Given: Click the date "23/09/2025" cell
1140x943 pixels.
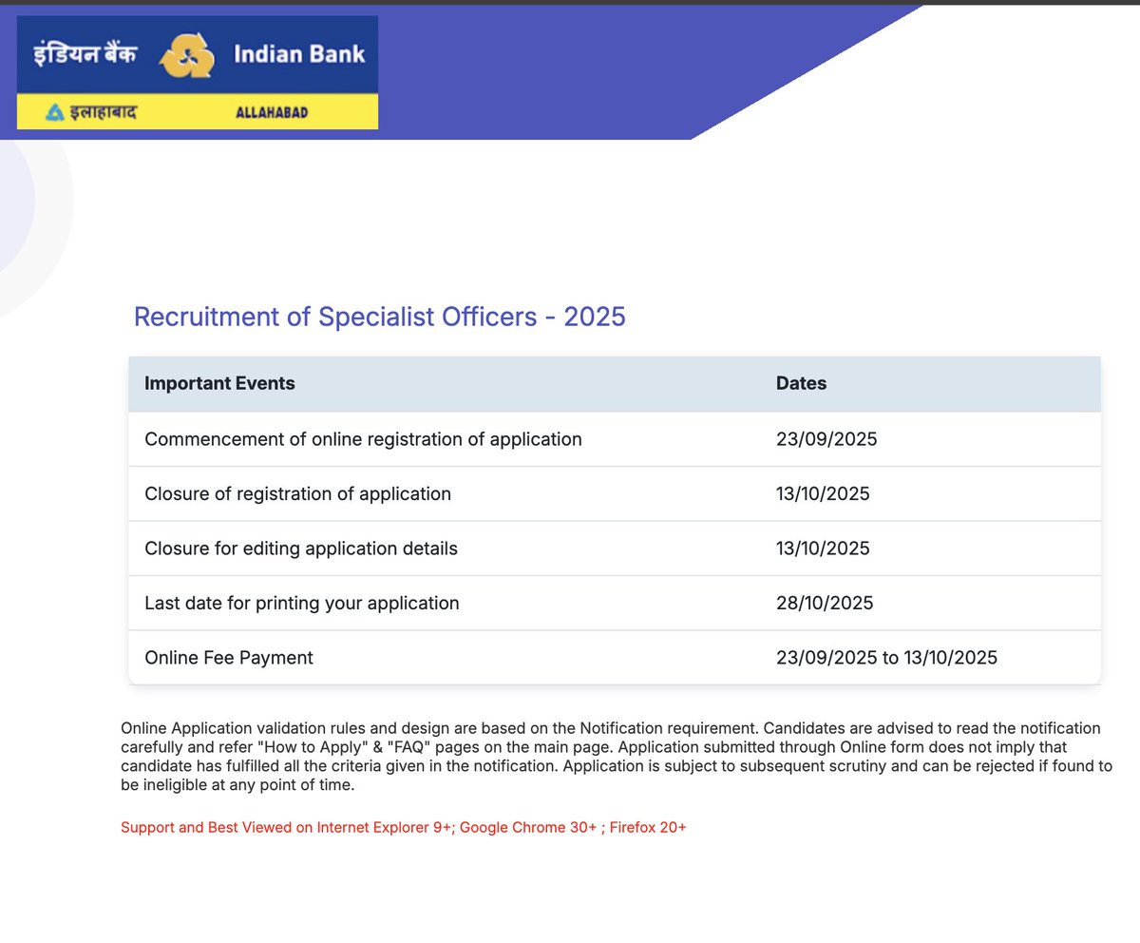Looking at the screenshot, I should coord(826,439).
